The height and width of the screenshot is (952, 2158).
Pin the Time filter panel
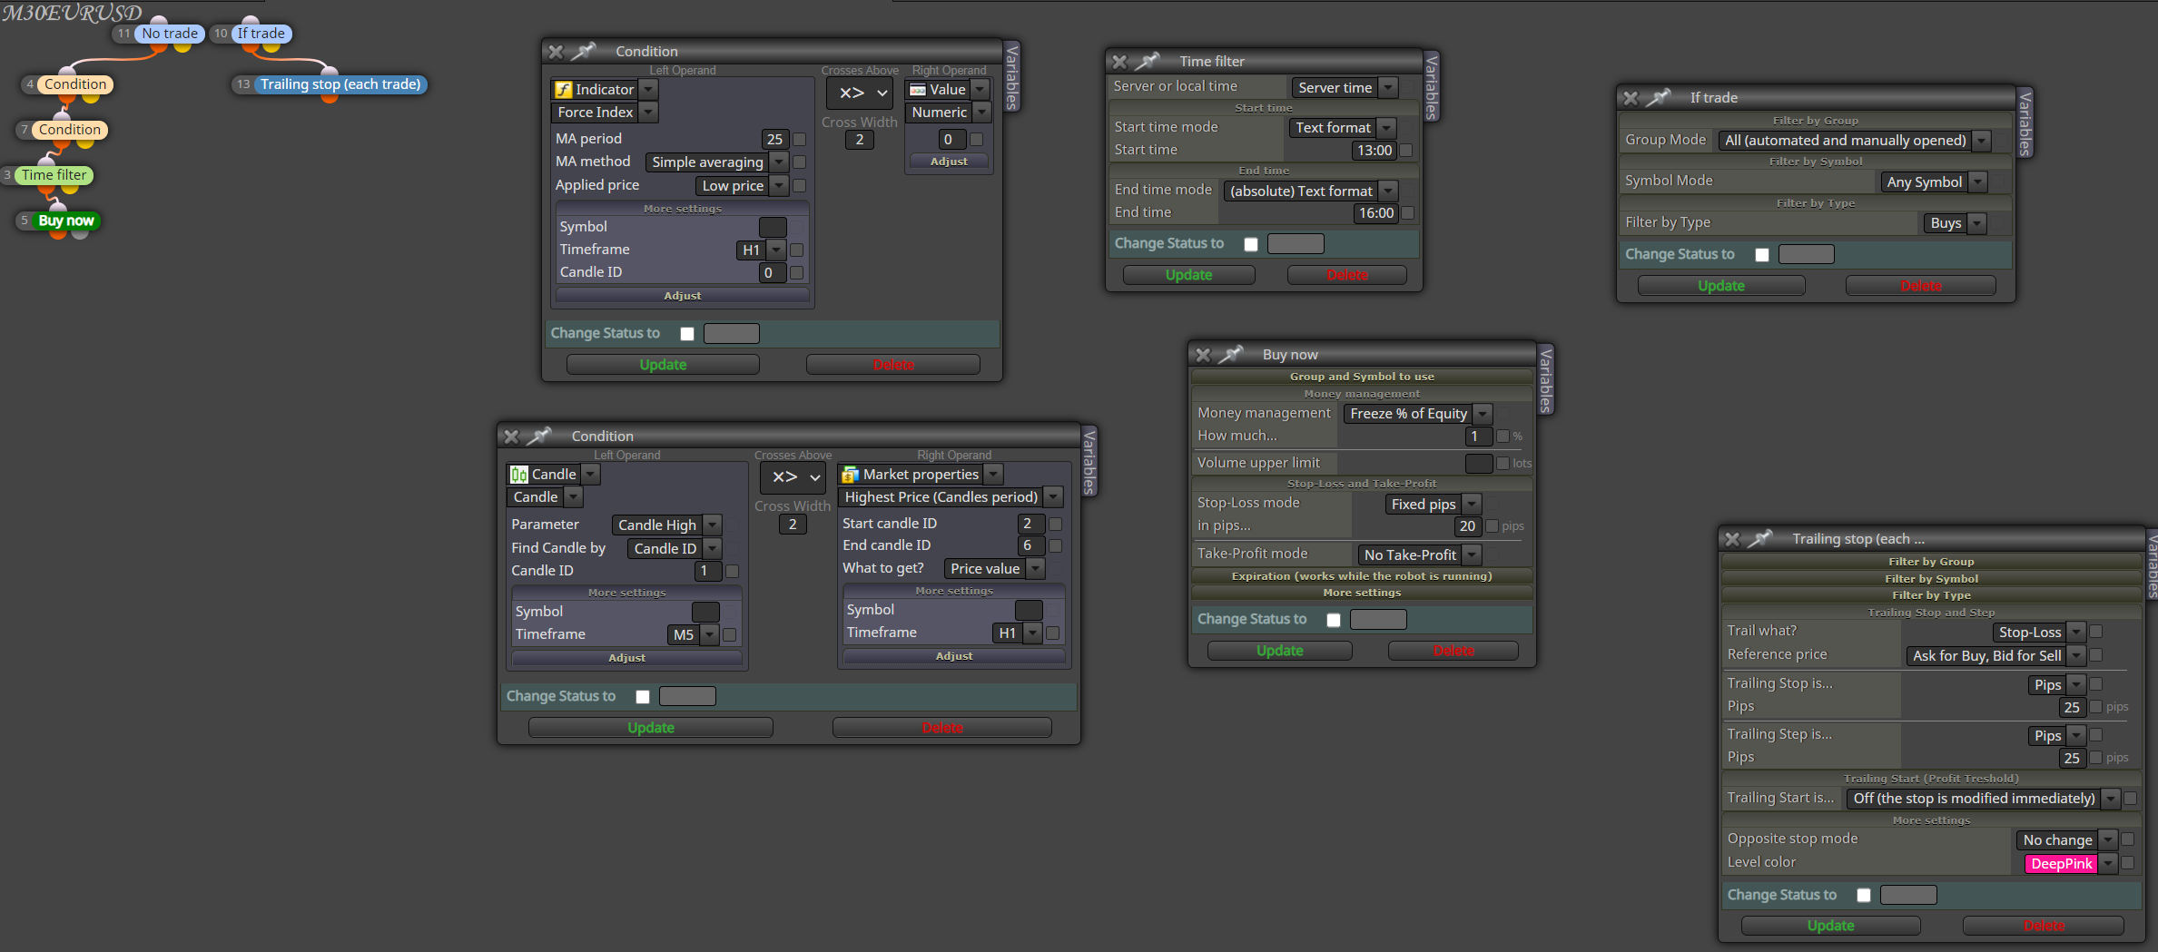1148,62
